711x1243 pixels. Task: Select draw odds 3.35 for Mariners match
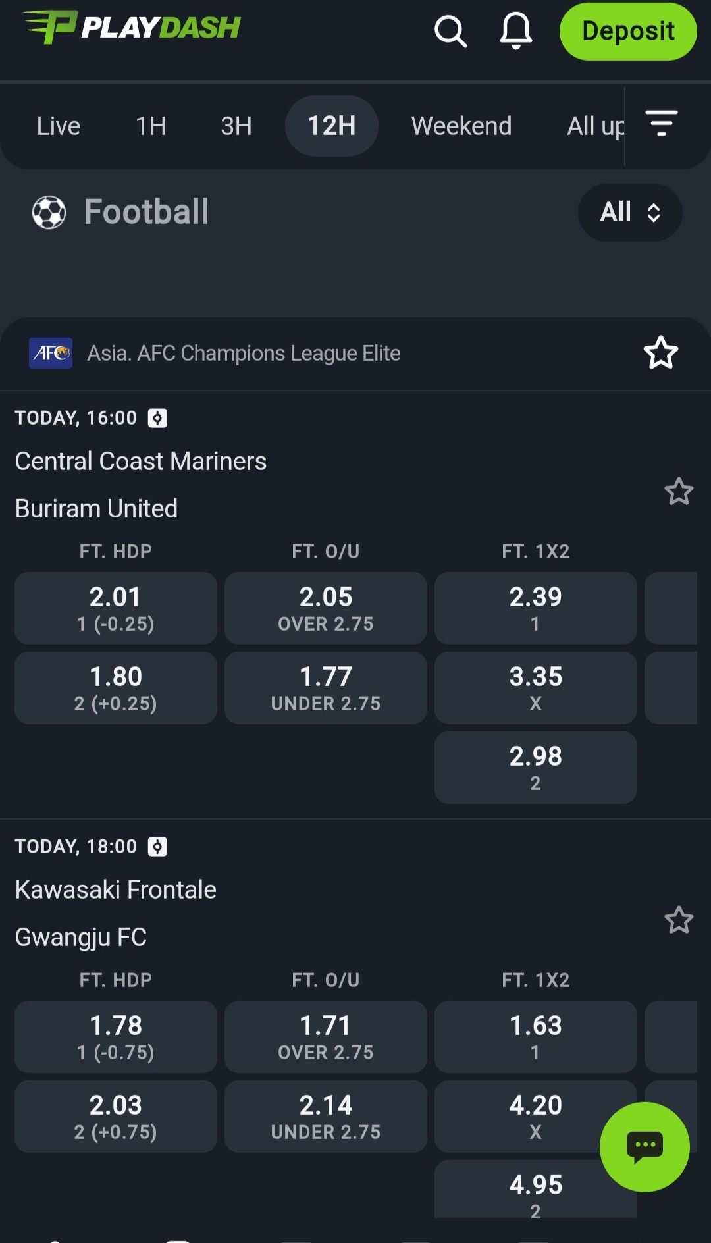(535, 687)
